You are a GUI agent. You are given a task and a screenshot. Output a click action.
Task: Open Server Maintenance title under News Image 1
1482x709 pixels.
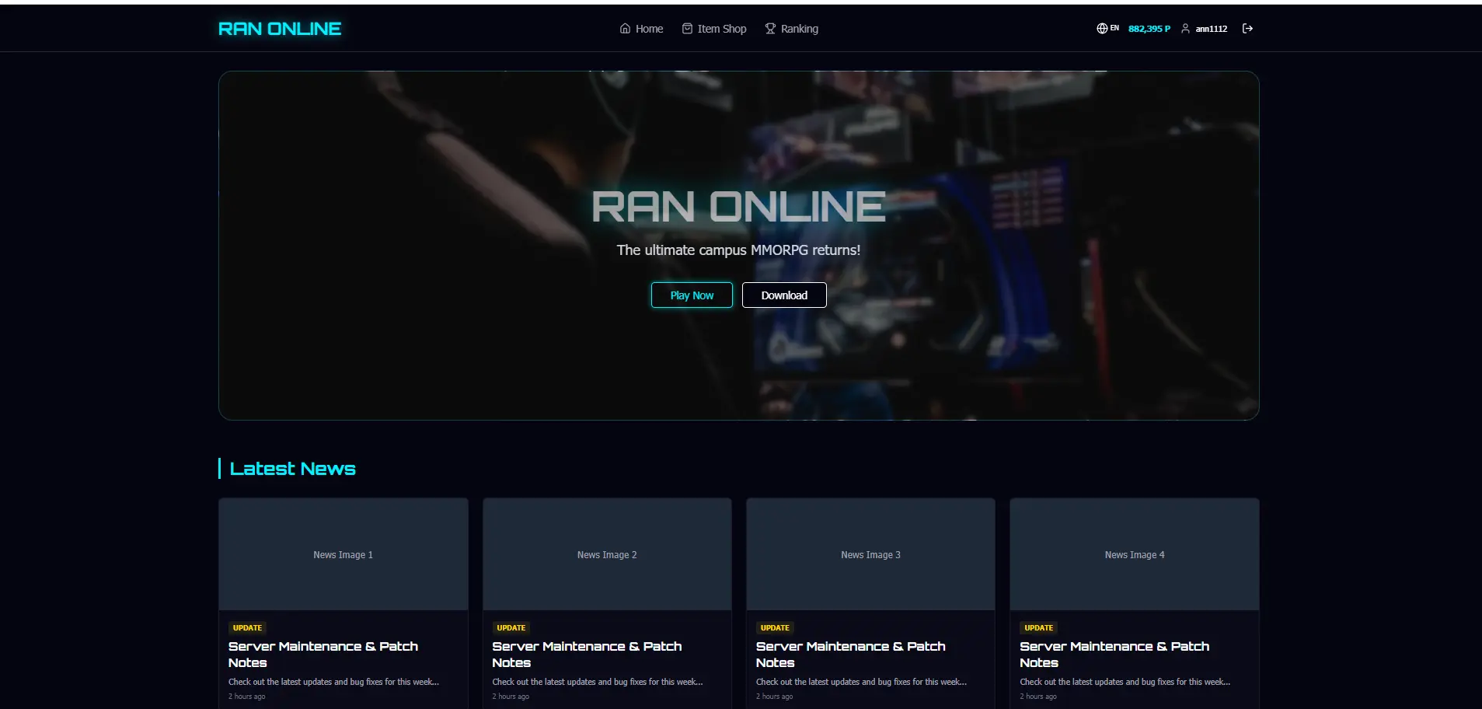[x=323, y=655]
